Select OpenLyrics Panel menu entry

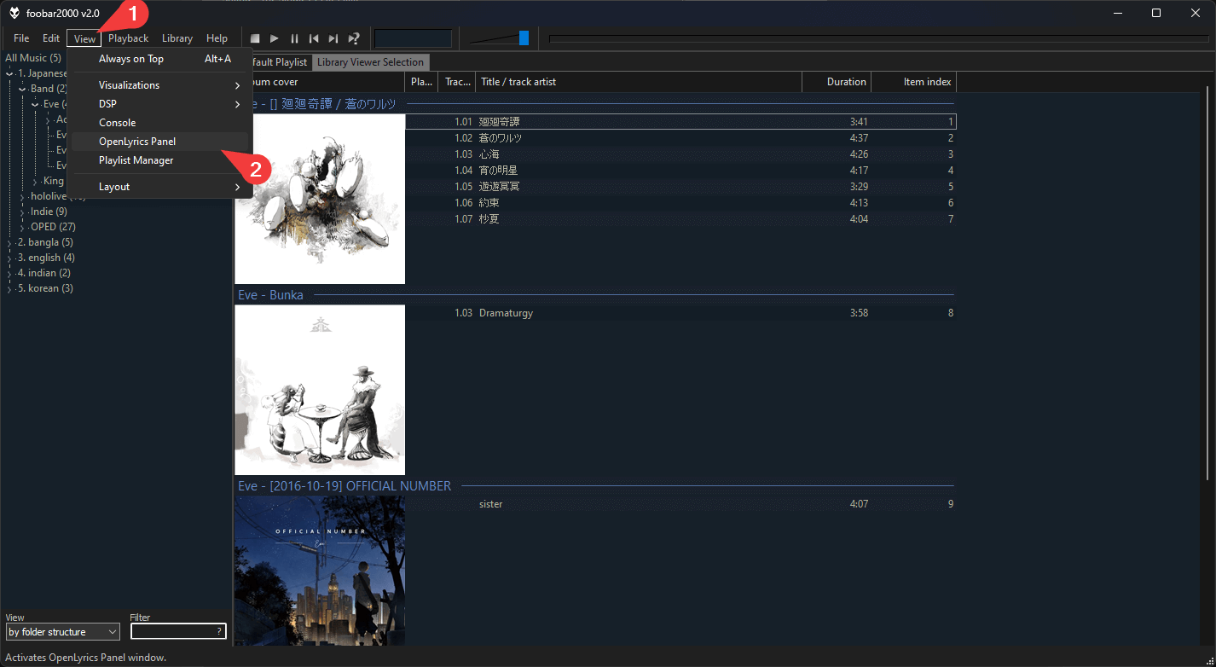[x=137, y=142]
